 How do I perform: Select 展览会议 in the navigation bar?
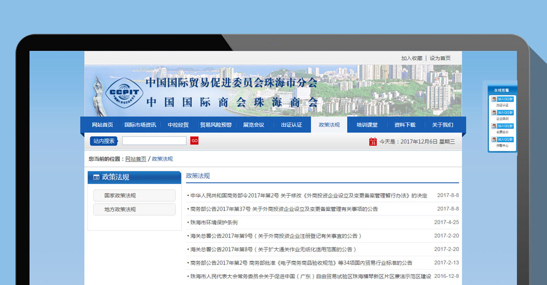tap(254, 125)
